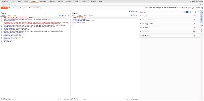Switch to the Intruder tab
The image size is (204, 101).
(26, 1)
